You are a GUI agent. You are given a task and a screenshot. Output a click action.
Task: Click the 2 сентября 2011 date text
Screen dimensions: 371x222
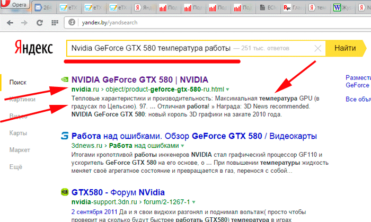point(94,212)
